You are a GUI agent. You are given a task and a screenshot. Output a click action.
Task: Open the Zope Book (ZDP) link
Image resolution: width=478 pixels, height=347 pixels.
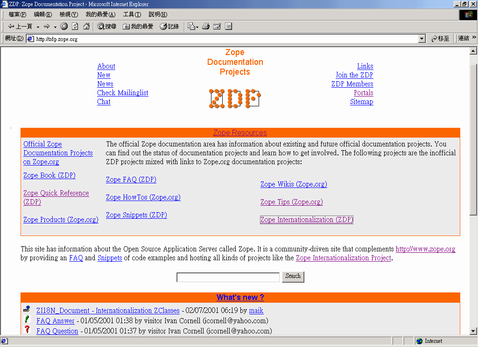pyautogui.click(x=49, y=175)
